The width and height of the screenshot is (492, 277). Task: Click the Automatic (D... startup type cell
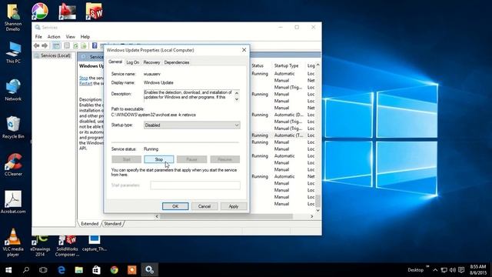289,115
